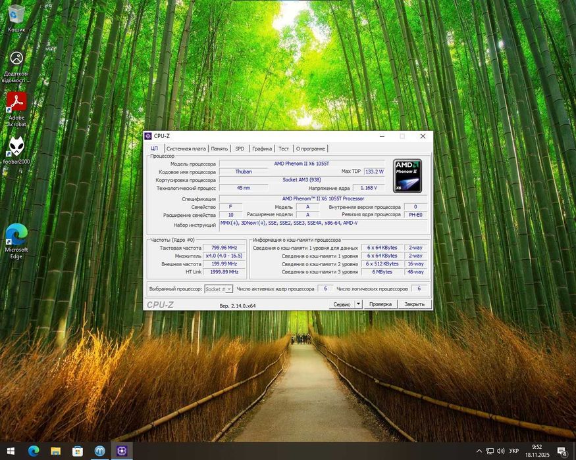Viewport: 576px width, 460px height.
Task: Open the Recycle Bin (Кошик) desktop icon
Action: pos(16,18)
